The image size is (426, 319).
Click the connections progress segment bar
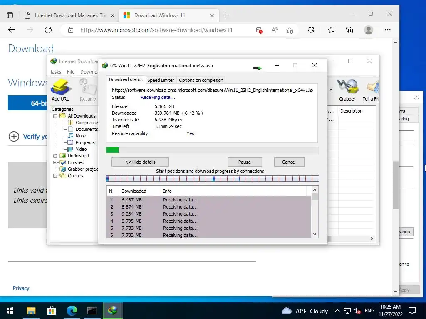[x=213, y=179]
